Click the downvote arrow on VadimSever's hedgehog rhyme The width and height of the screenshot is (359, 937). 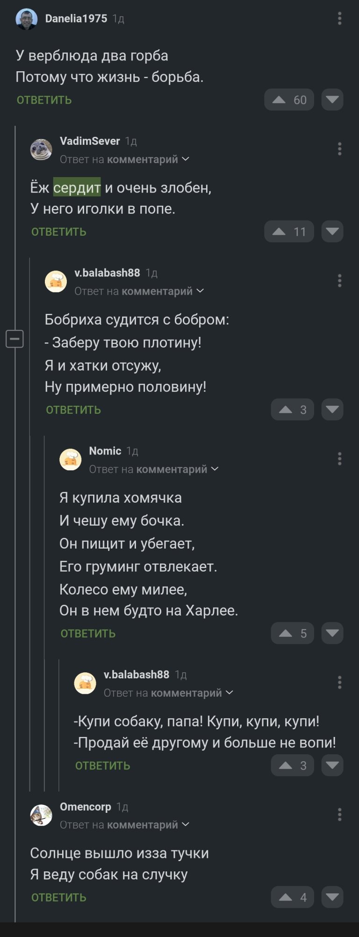point(332,231)
